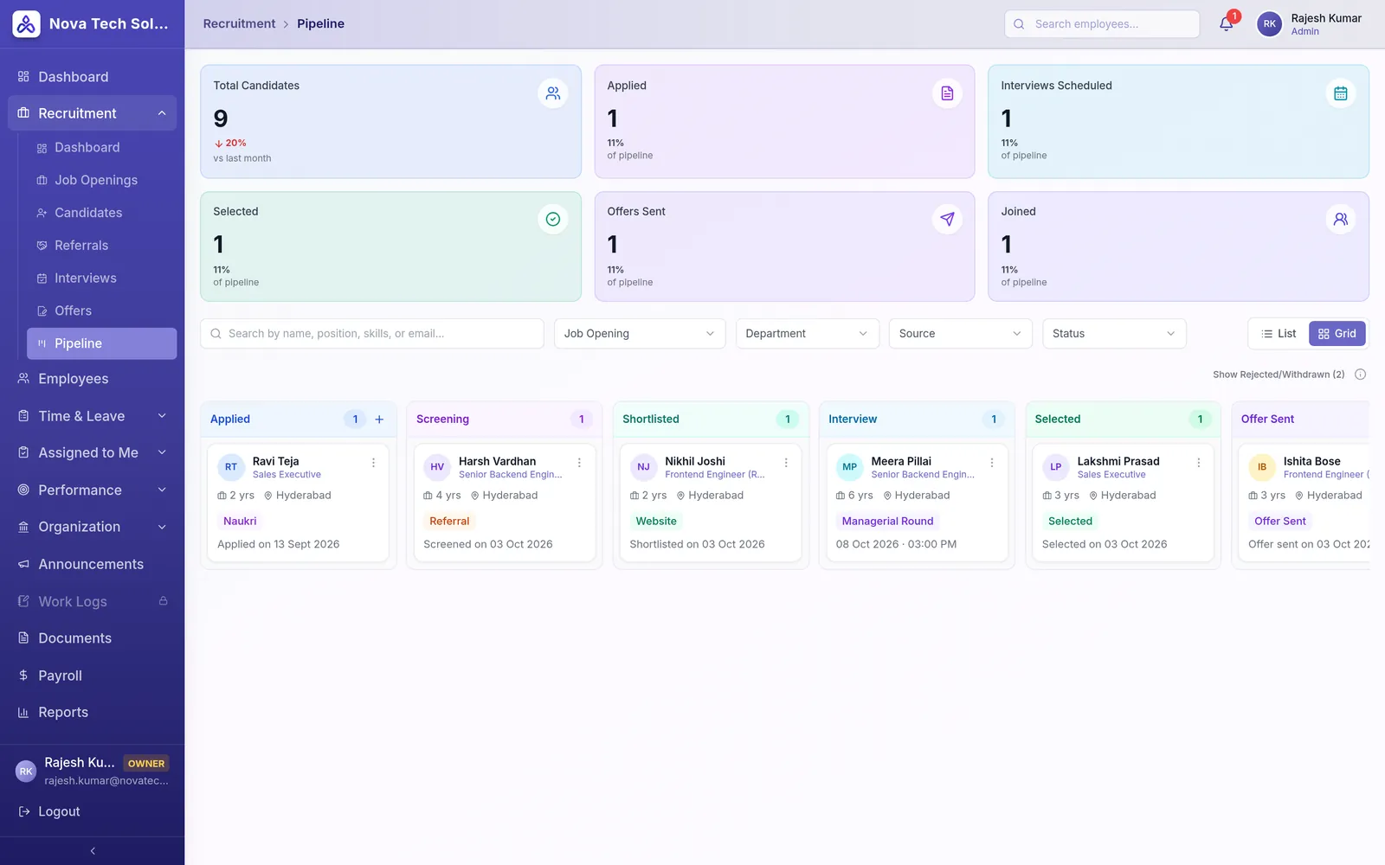Open Department filter dropdown

point(807,334)
